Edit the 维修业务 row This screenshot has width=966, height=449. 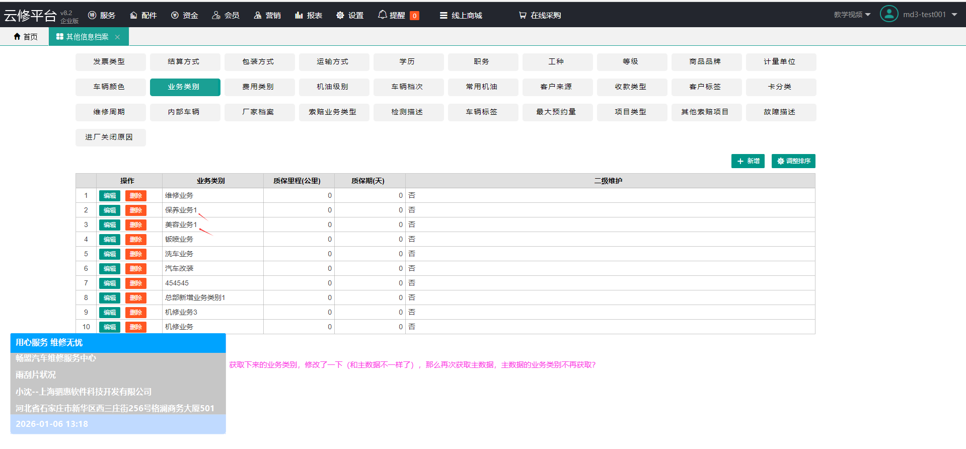(109, 196)
